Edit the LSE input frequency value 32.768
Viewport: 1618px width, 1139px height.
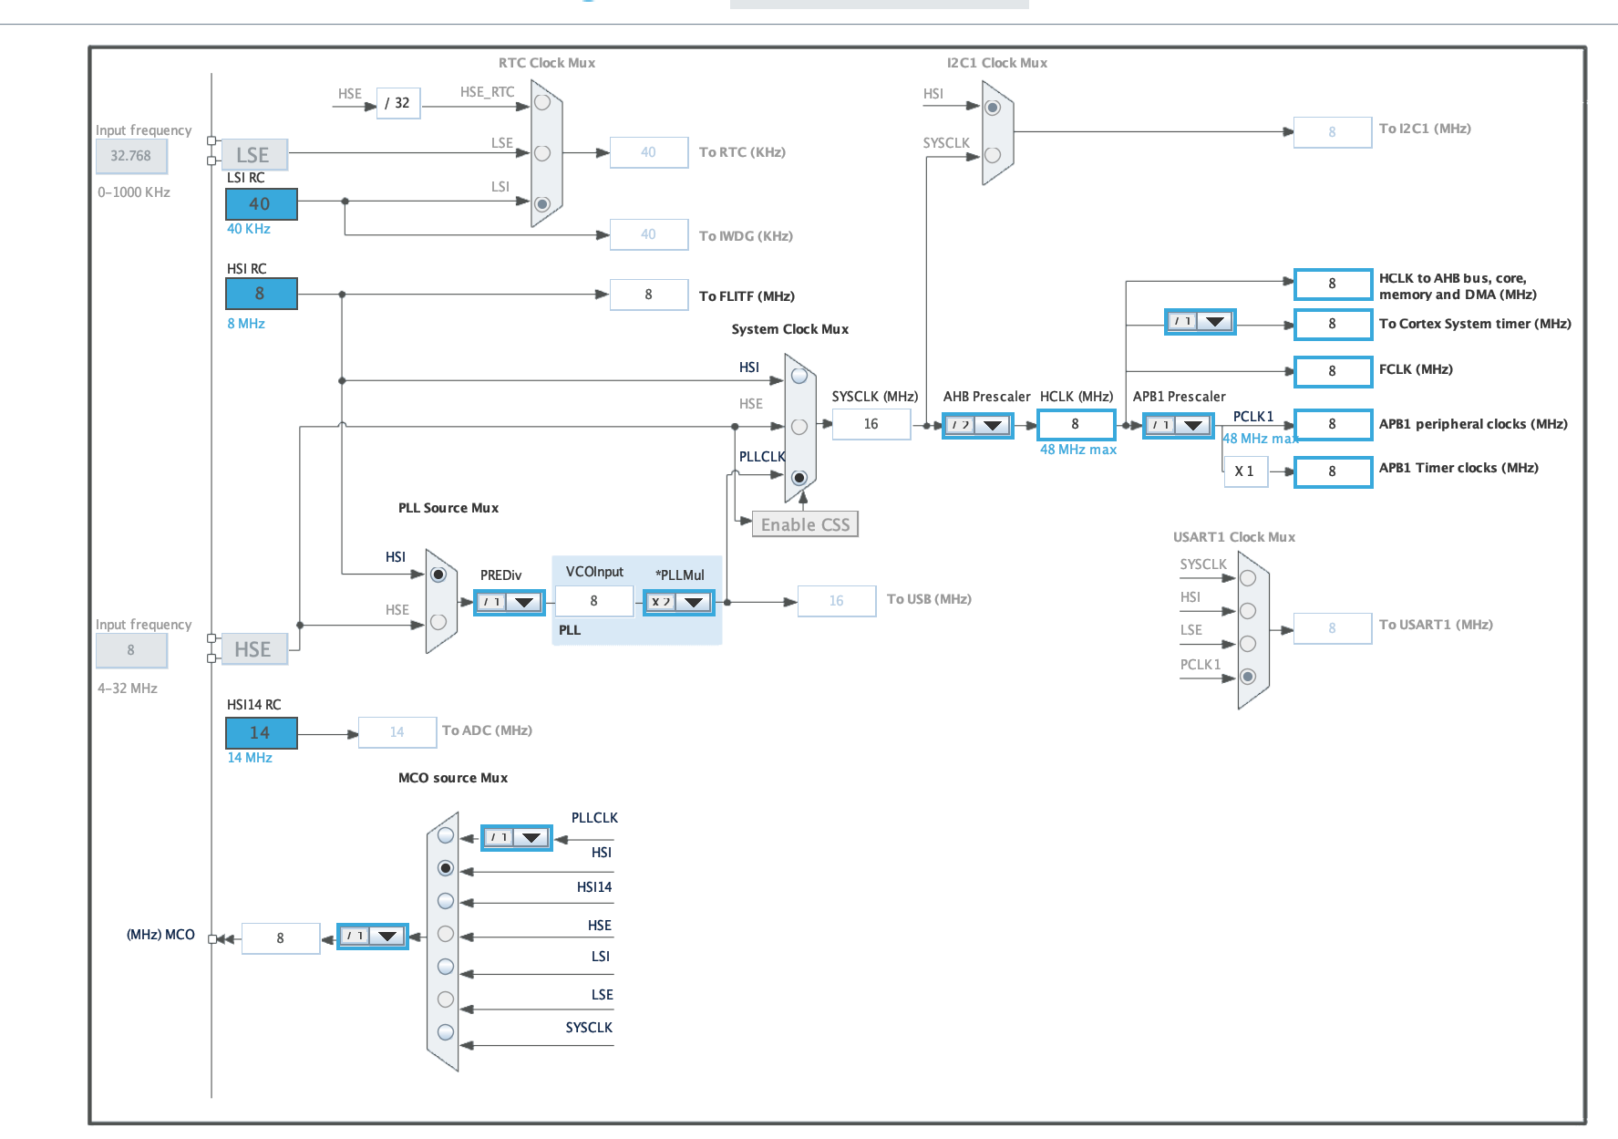(131, 156)
